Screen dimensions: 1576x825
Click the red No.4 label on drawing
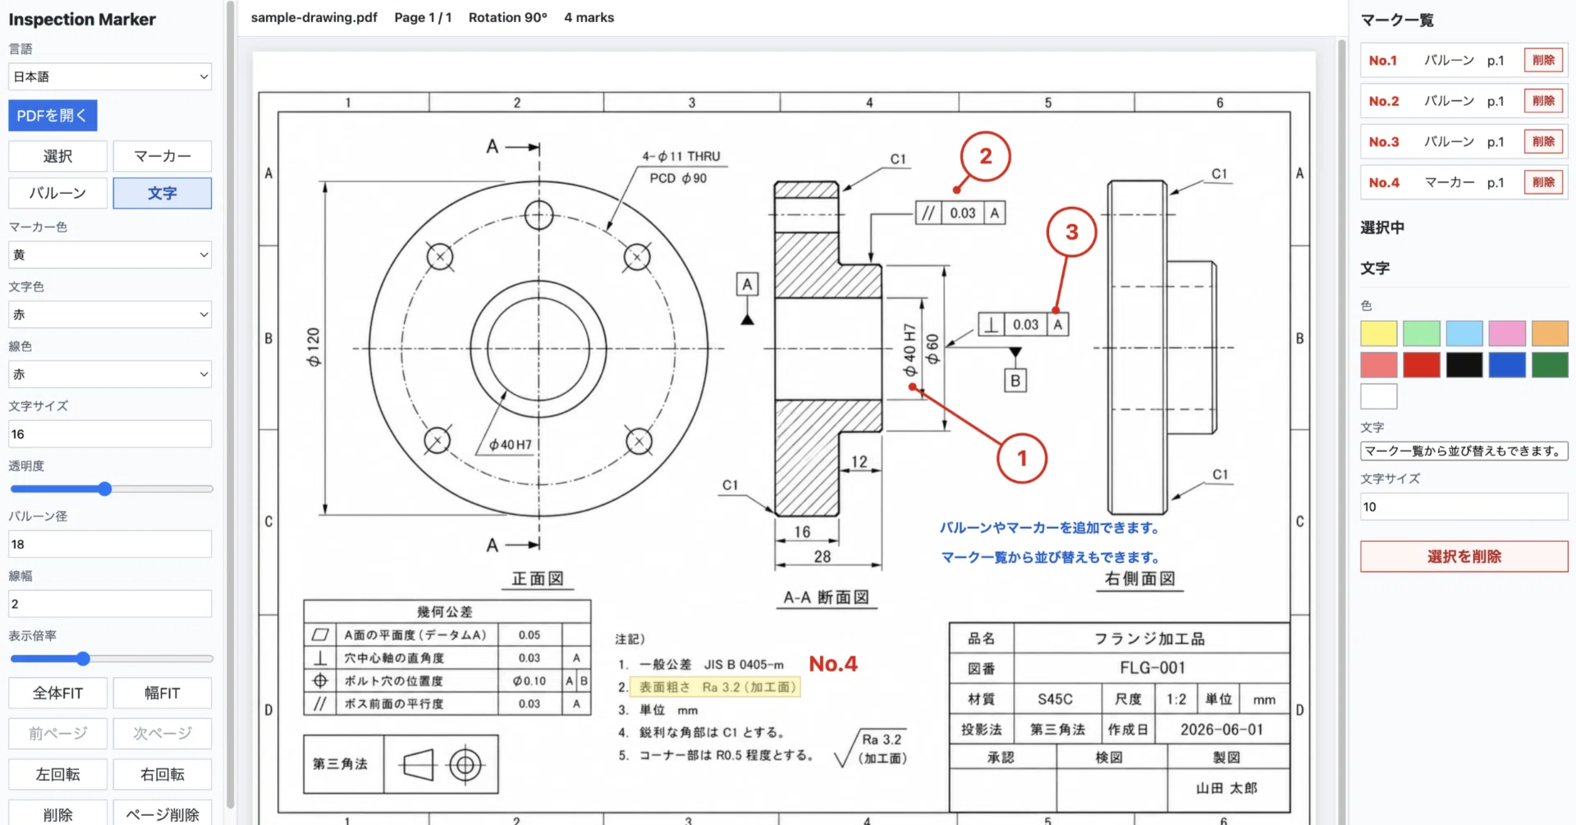[x=833, y=663]
